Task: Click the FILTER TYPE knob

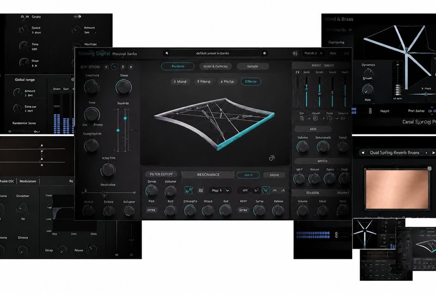Action: point(108,170)
